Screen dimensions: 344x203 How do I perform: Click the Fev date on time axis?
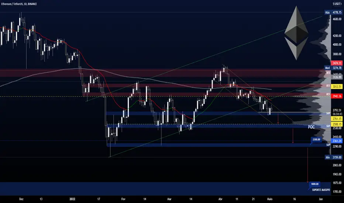point(123,199)
